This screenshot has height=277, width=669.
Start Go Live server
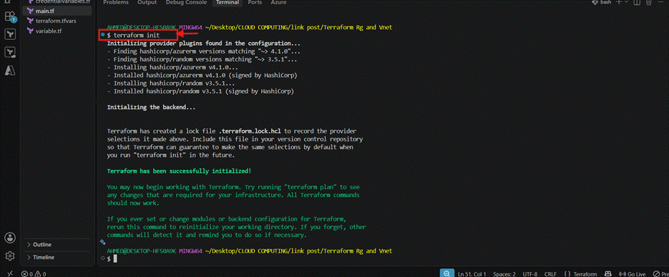[632, 274]
